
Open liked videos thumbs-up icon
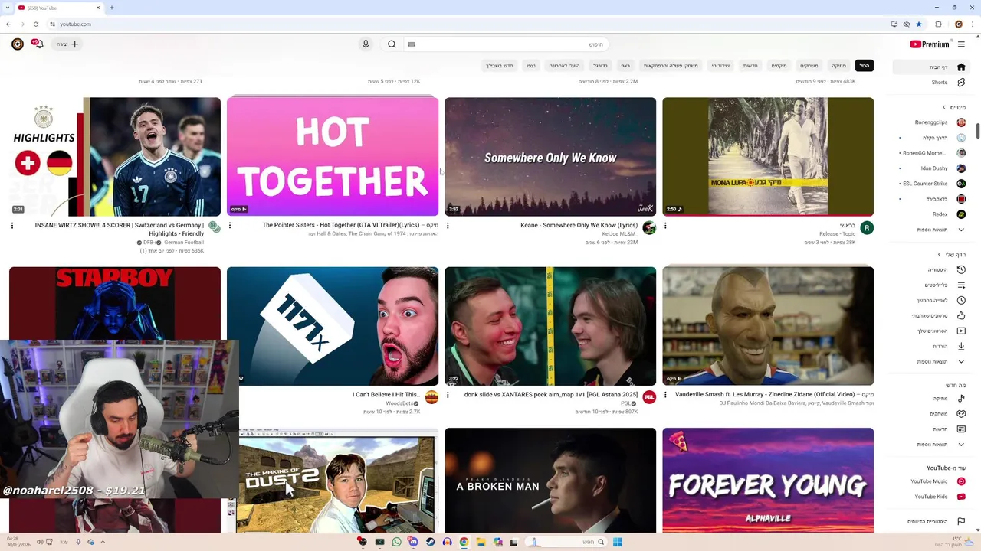point(961,315)
